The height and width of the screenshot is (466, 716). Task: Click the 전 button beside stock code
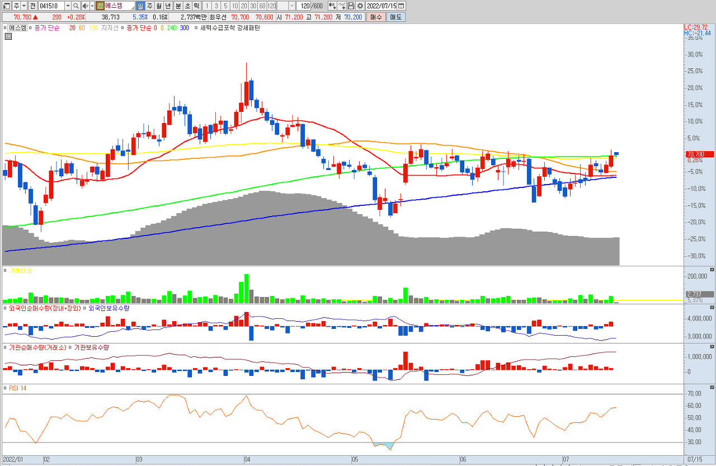pyautogui.click(x=33, y=6)
